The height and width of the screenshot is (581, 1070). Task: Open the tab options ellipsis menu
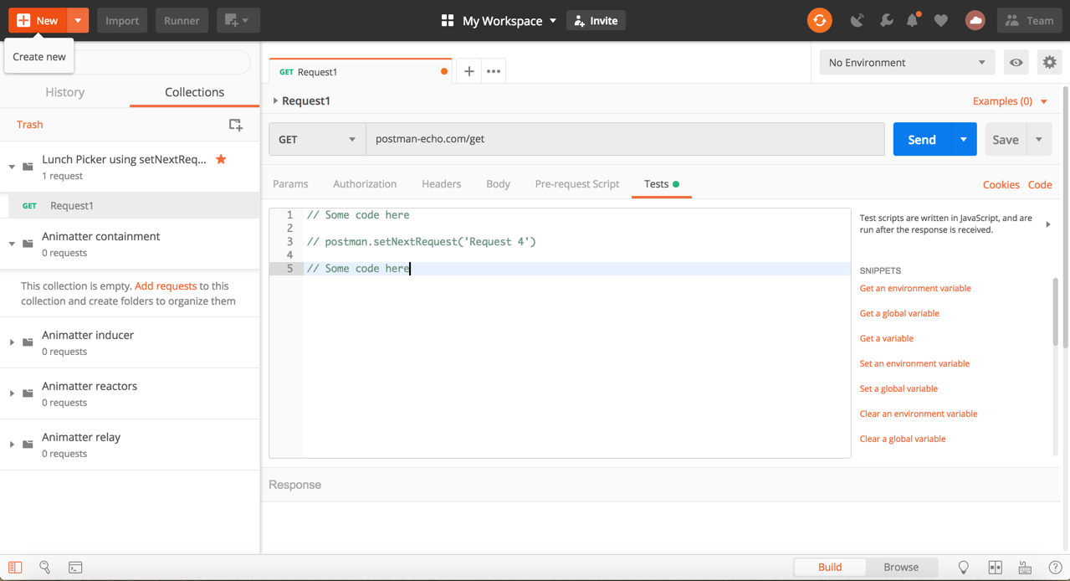494,71
